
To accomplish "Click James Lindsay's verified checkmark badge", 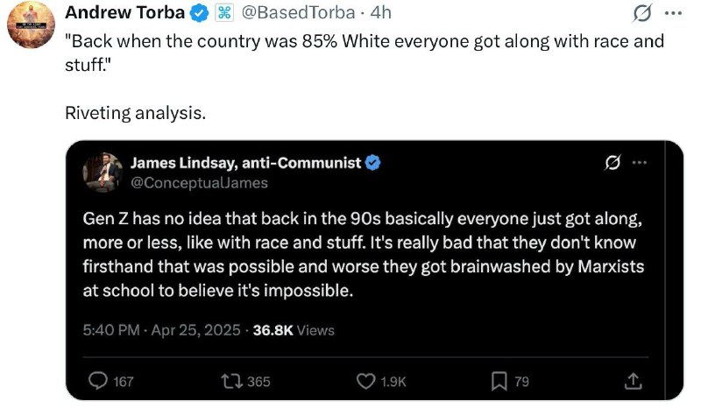I will pos(373,163).
